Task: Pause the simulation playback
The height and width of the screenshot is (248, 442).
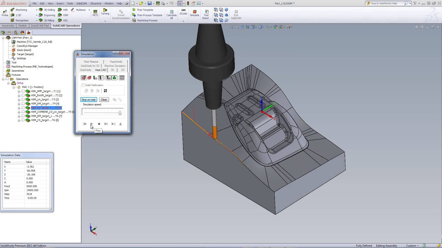Action: (99, 124)
